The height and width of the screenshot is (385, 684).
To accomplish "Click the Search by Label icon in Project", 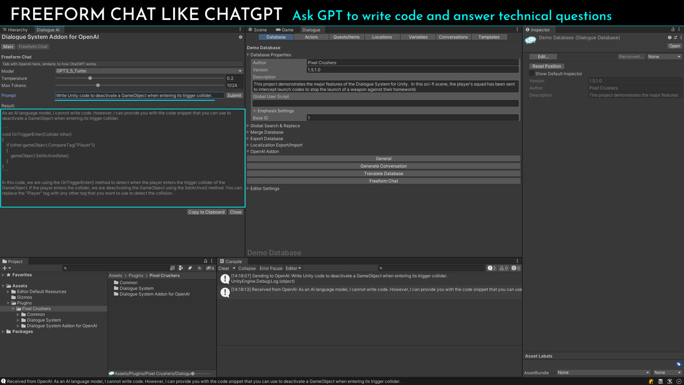I will [190, 268].
